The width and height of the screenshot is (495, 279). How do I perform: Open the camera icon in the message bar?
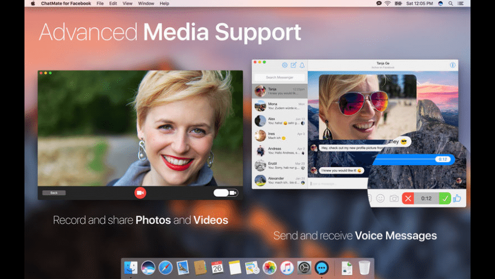pyautogui.click(x=394, y=198)
